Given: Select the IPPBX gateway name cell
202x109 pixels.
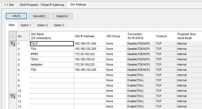Looking at the screenshot, I should pyautogui.click(x=52, y=54).
